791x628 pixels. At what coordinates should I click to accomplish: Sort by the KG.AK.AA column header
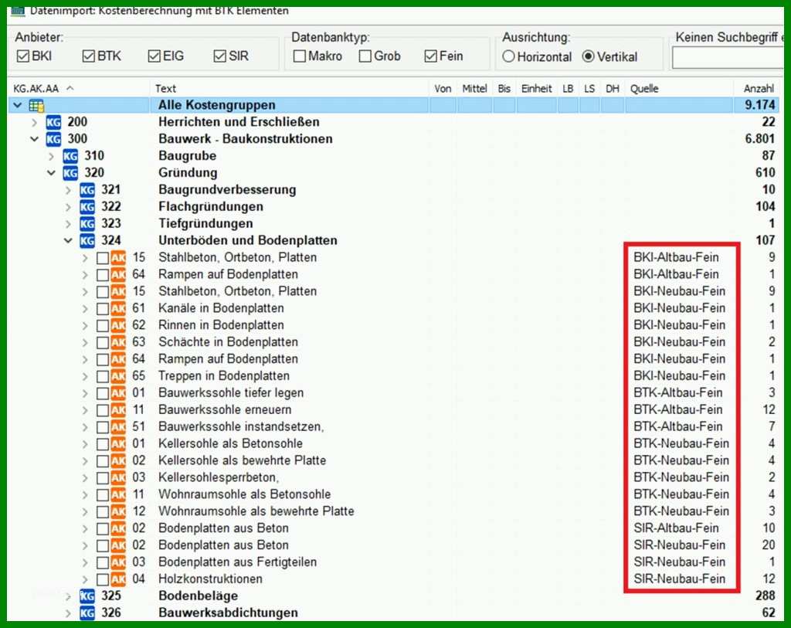pyautogui.click(x=36, y=89)
